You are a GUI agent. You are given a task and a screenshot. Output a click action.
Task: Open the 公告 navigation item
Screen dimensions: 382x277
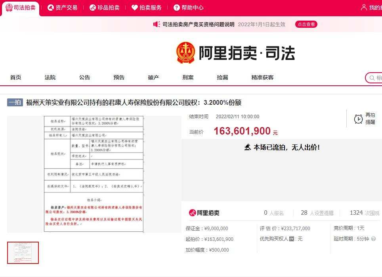84,78
